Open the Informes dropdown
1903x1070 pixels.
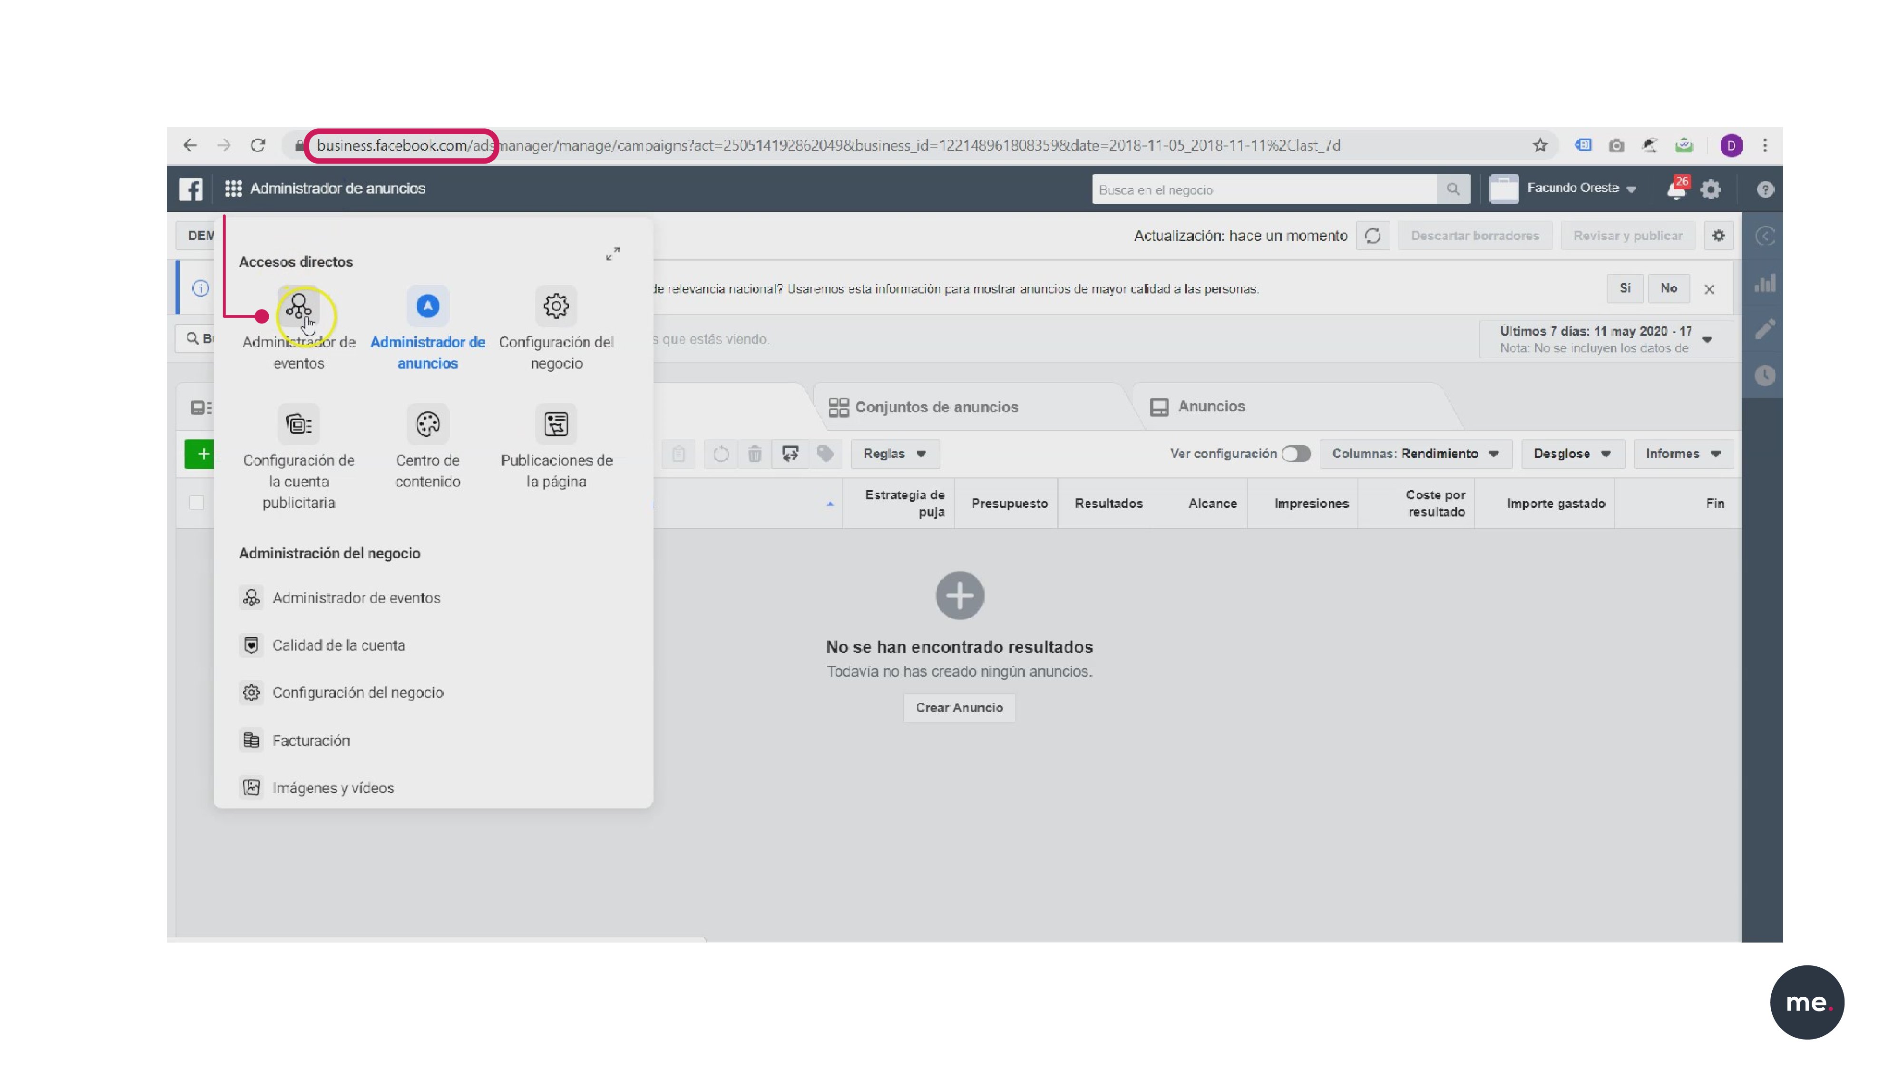pos(1683,453)
